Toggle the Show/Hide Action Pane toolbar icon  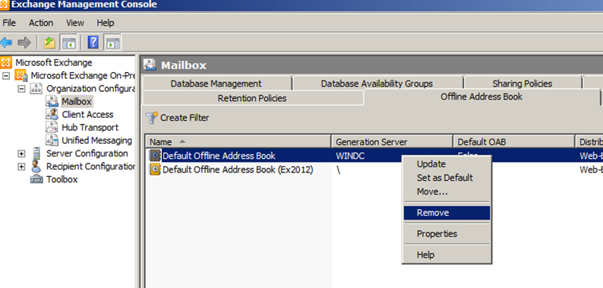[112, 43]
